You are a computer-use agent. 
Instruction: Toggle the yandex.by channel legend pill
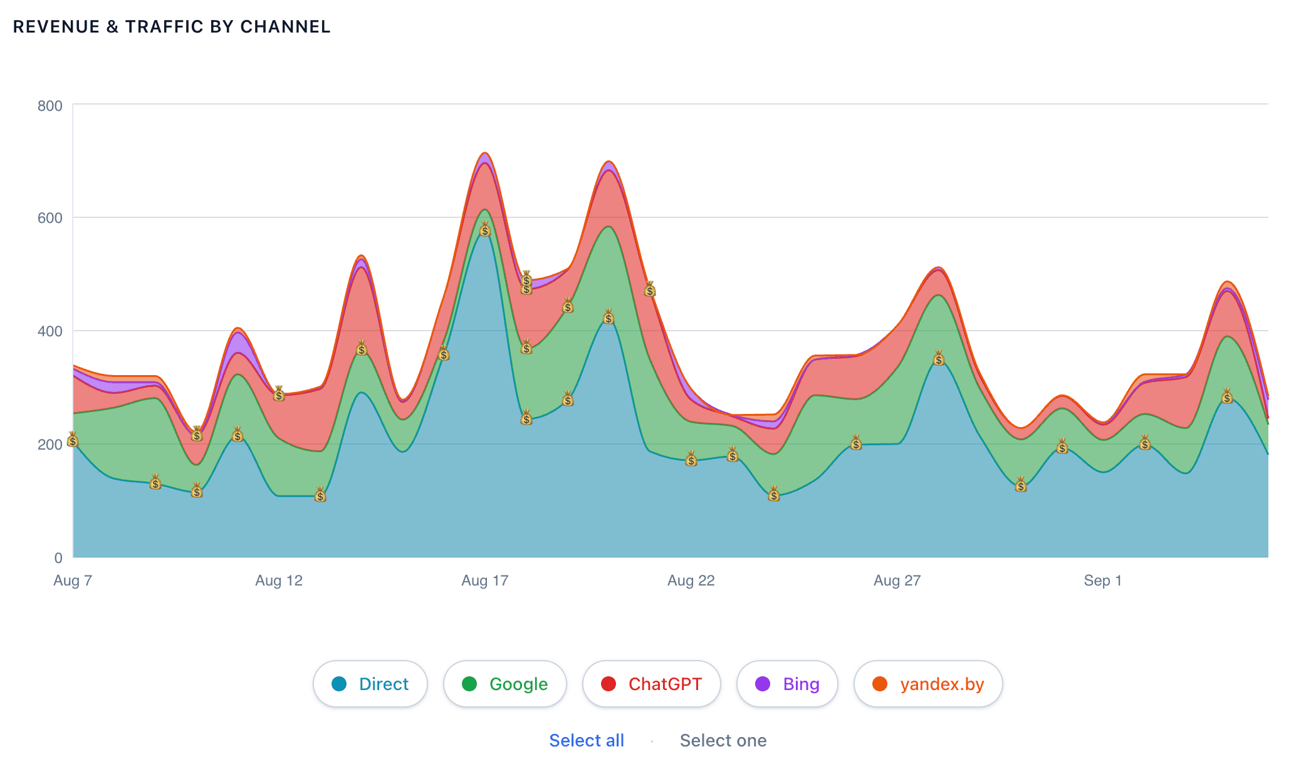(928, 684)
